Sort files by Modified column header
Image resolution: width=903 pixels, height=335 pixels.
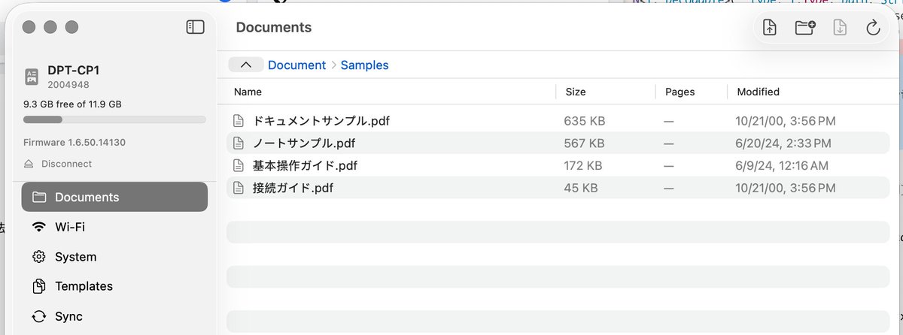759,92
